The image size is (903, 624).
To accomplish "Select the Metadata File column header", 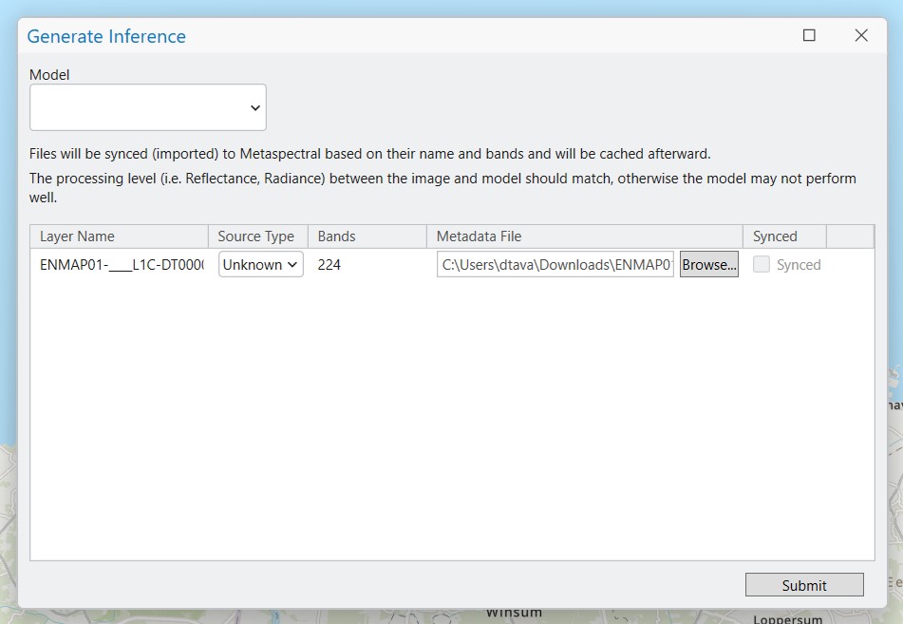I will (x=584, y=236).
